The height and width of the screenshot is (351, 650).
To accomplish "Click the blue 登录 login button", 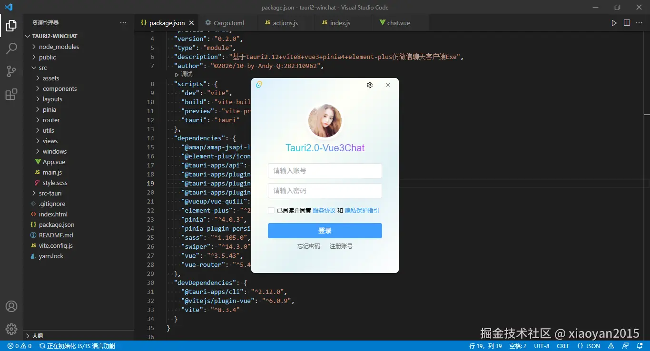I will pos(325,231).
